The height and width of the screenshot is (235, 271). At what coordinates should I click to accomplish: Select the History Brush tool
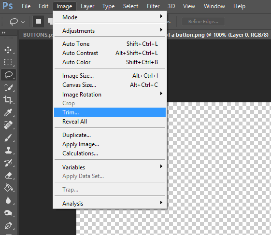[8, 163]
